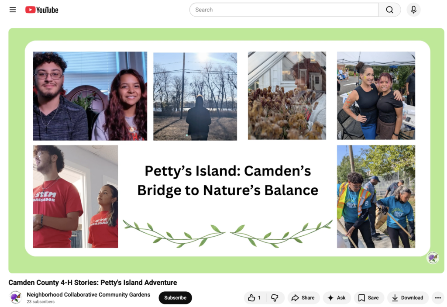Click the magnifying glass search button

point(389,10)
